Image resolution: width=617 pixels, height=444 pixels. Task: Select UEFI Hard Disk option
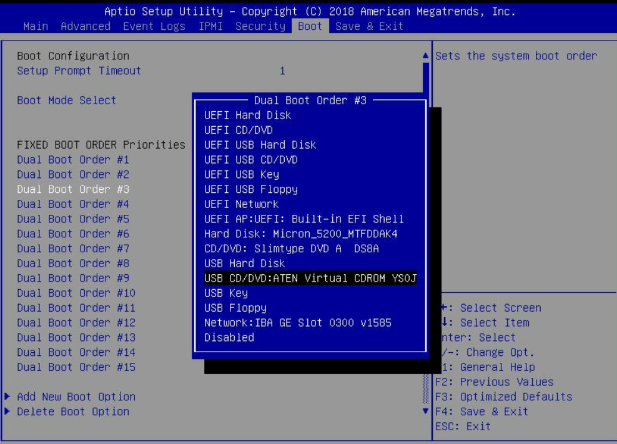tap(247, 115)
